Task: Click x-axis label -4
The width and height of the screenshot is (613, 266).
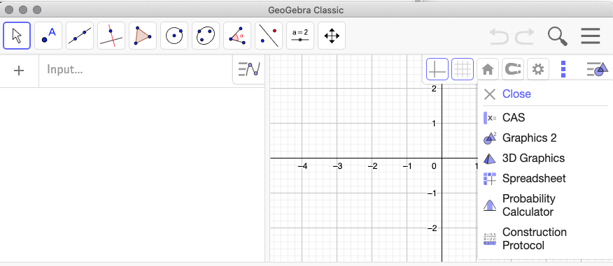Action: [x=302, y=166]
